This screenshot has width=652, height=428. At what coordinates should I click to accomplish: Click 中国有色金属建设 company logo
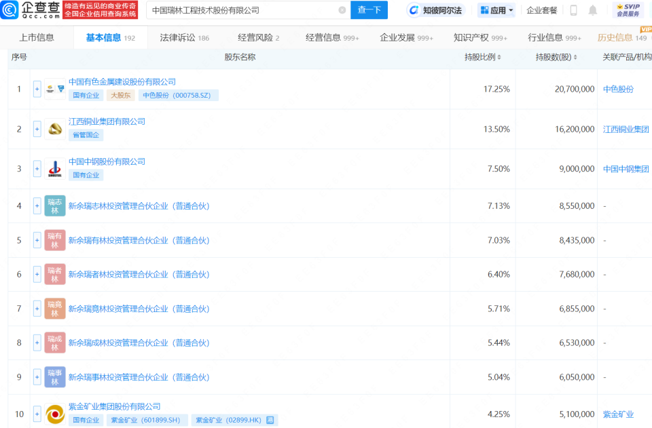[55, 89]
